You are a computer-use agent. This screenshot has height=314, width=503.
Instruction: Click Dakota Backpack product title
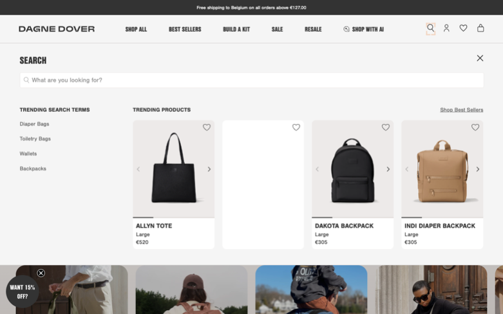(x=344, y=226)
